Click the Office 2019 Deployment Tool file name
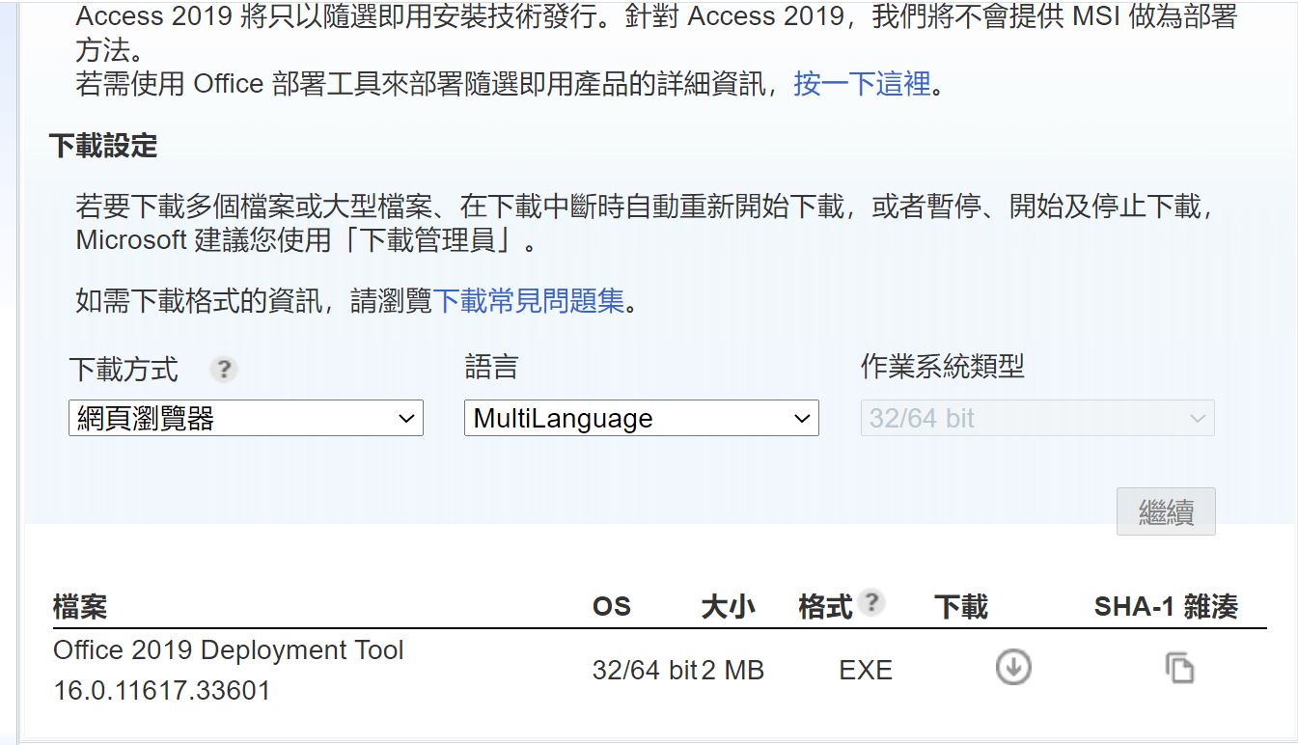1298x745 pixels. (229, 650)
